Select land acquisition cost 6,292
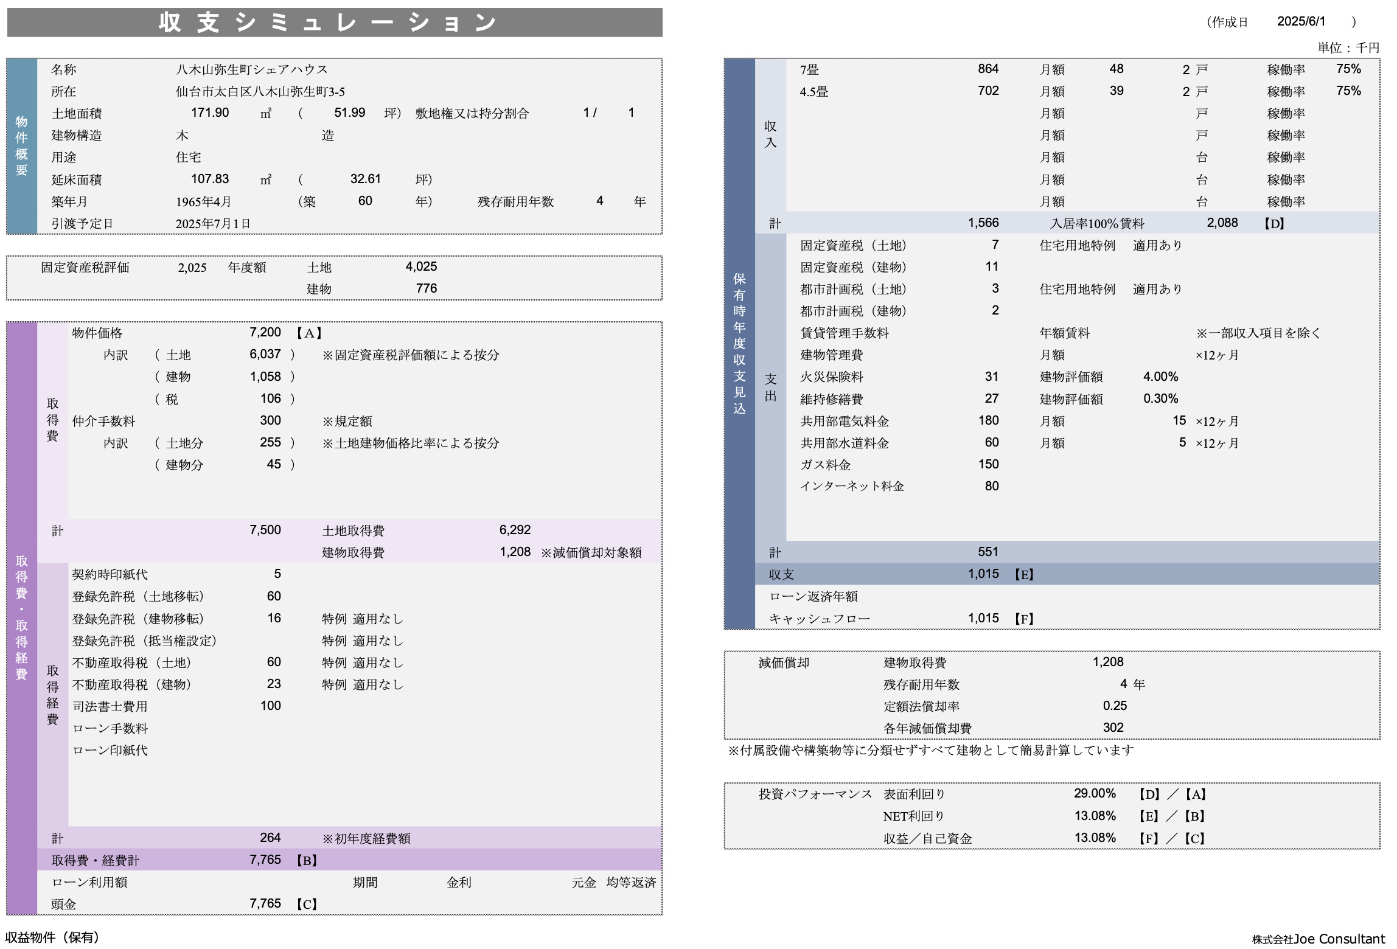The height and width of the screenshot is (949, 1397). click(x=515, y=530)
